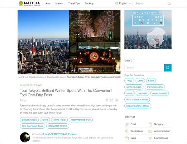Choose Hokkaido popular search
This screenshot has width=187, height=144.
142,93
